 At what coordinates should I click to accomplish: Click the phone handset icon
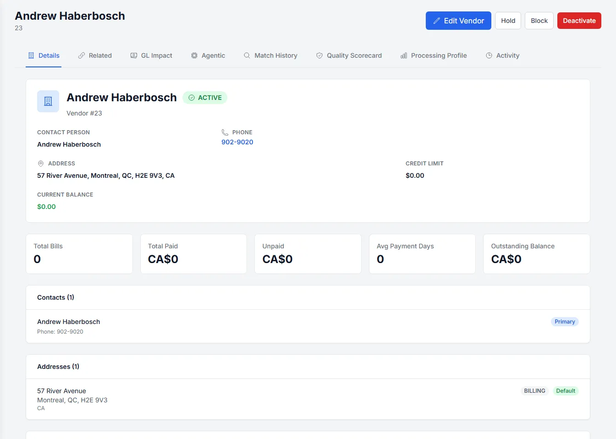(x=225, y=132)
